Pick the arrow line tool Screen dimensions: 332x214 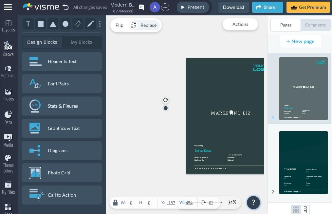tap(78, 24)
